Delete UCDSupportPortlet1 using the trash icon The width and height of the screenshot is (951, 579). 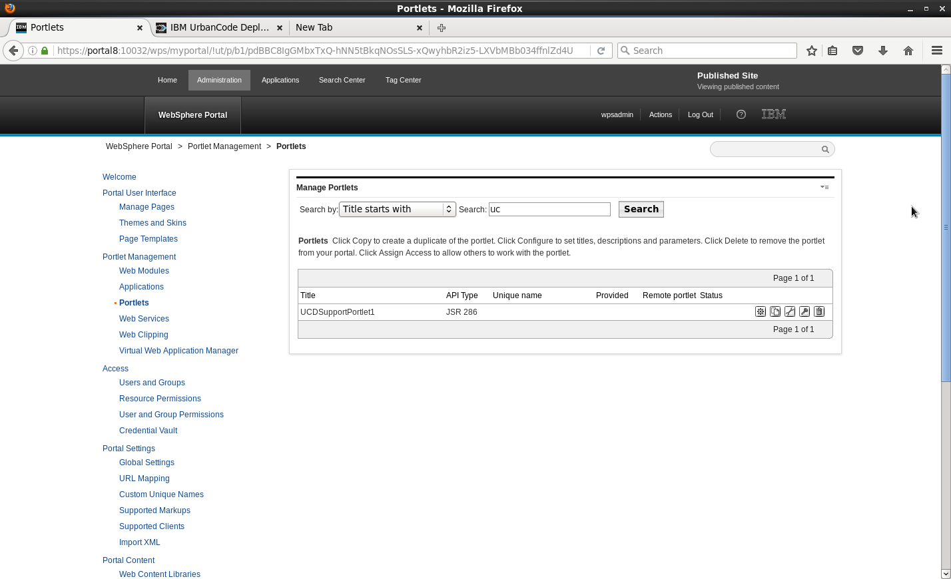coord(819,311)
